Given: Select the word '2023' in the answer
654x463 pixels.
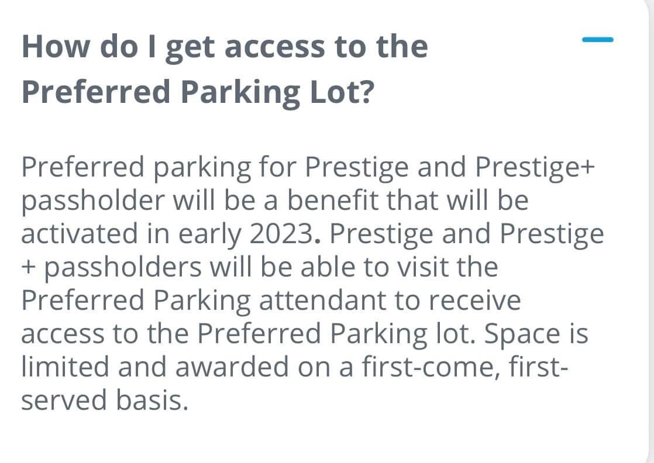Looking at the screenshot, I should (281, 233).
